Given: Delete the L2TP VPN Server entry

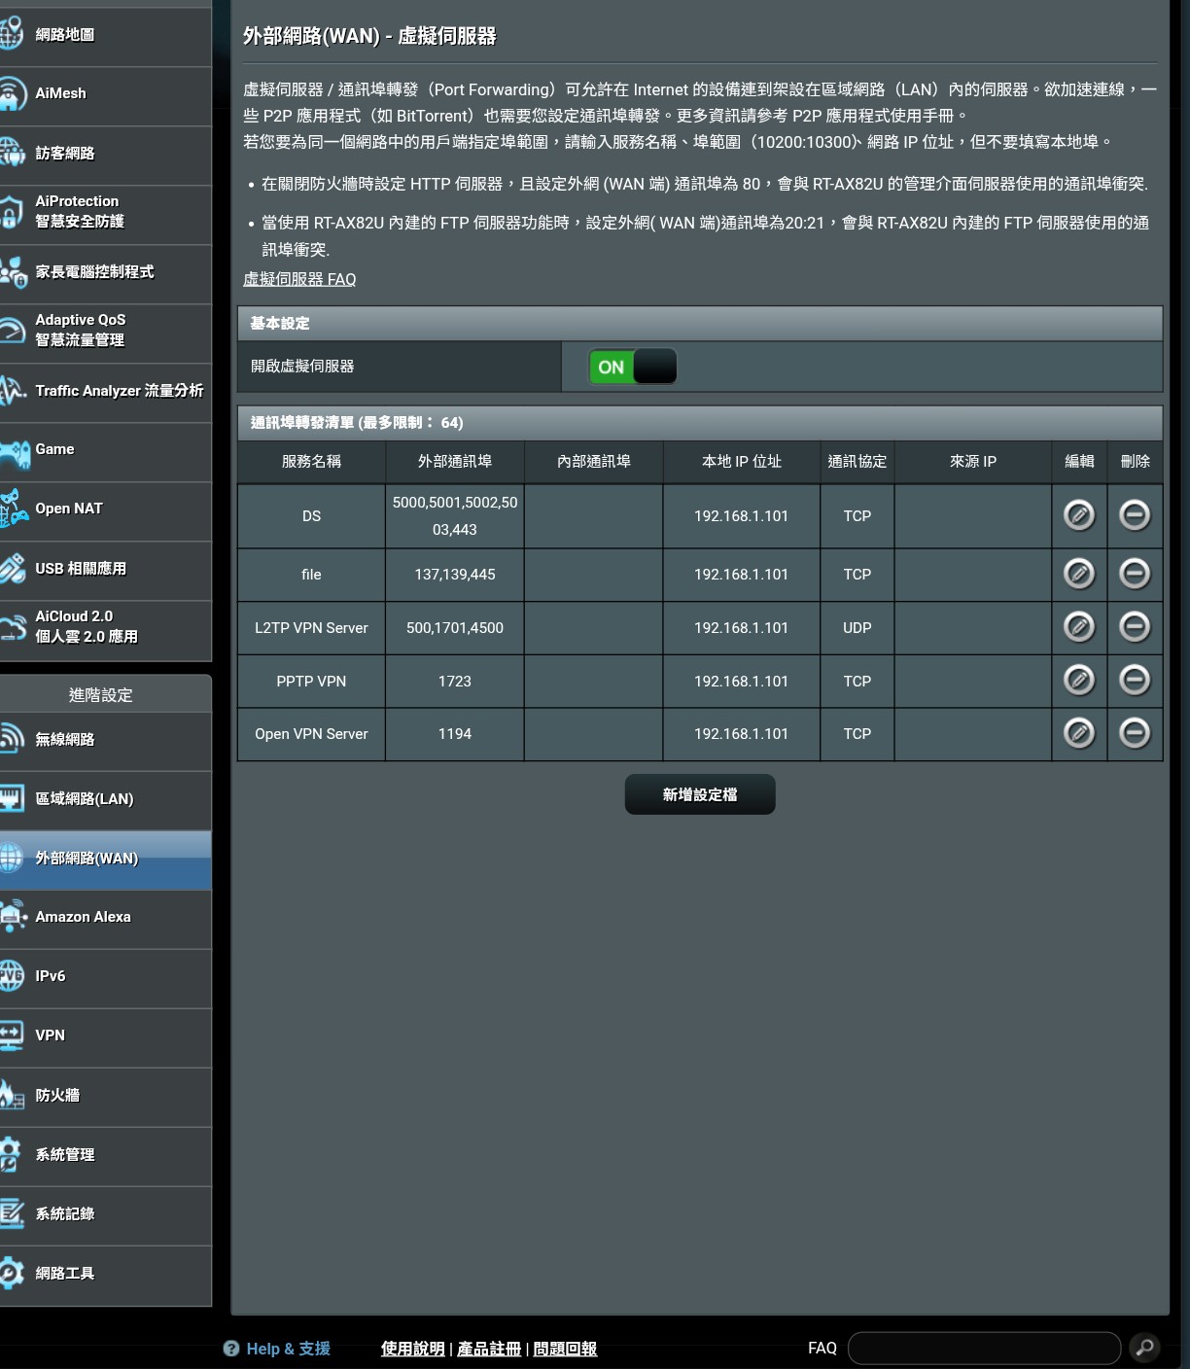Looking at the screenshot, I should [x=1134, y=627].
